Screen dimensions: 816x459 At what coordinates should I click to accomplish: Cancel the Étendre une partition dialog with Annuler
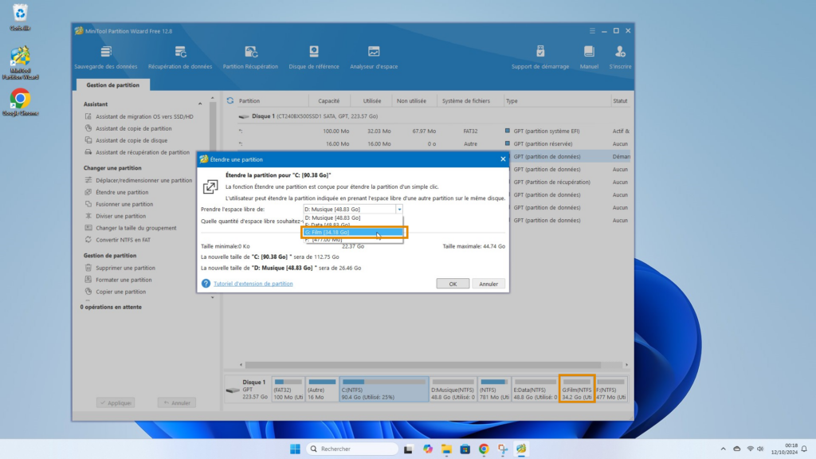[488, 284]
